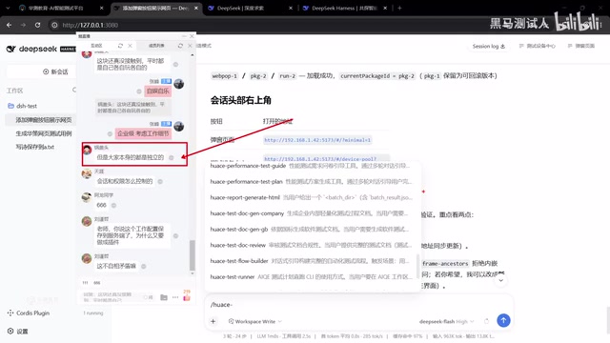Choose huace-test-runner from command list
This screenshot has height=343, width=610.
[311, 277]
